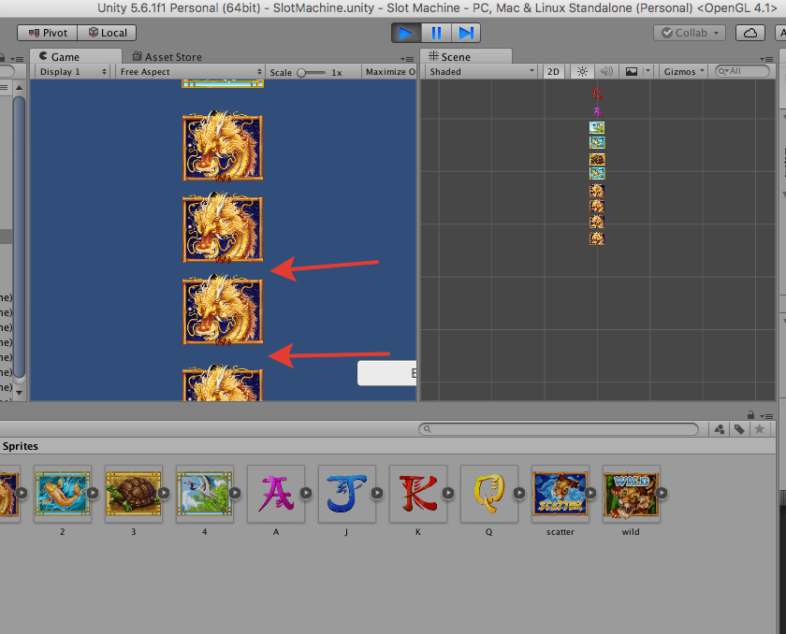Image resolution: width=786 pixels, height=634 pixels.
Task: Select the scatter sprite
Action: point(560,494)
